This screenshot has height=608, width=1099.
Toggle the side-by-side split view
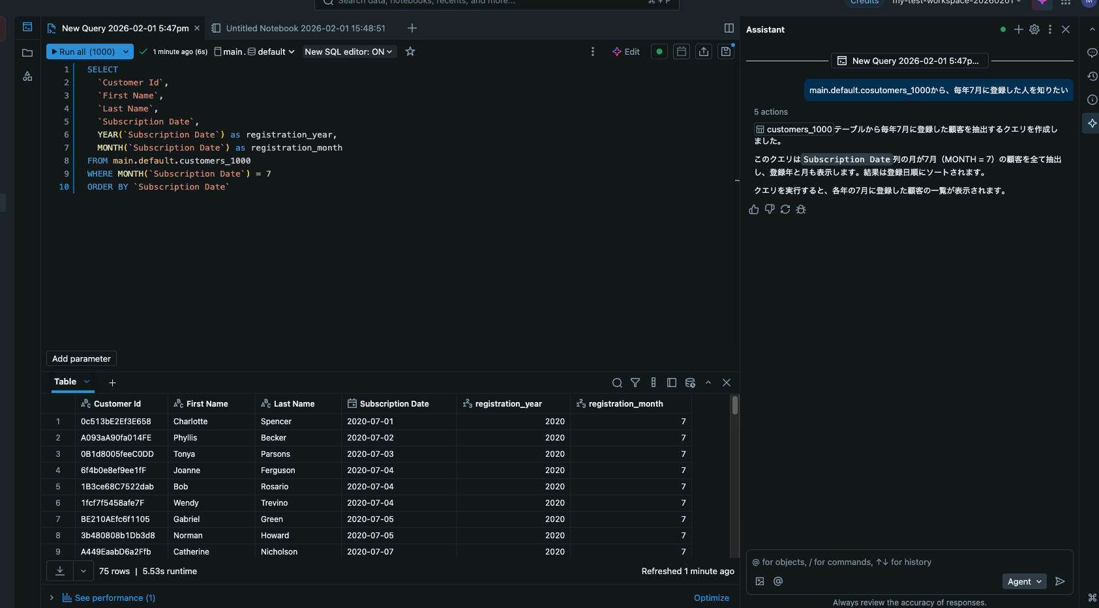point(729,28)
